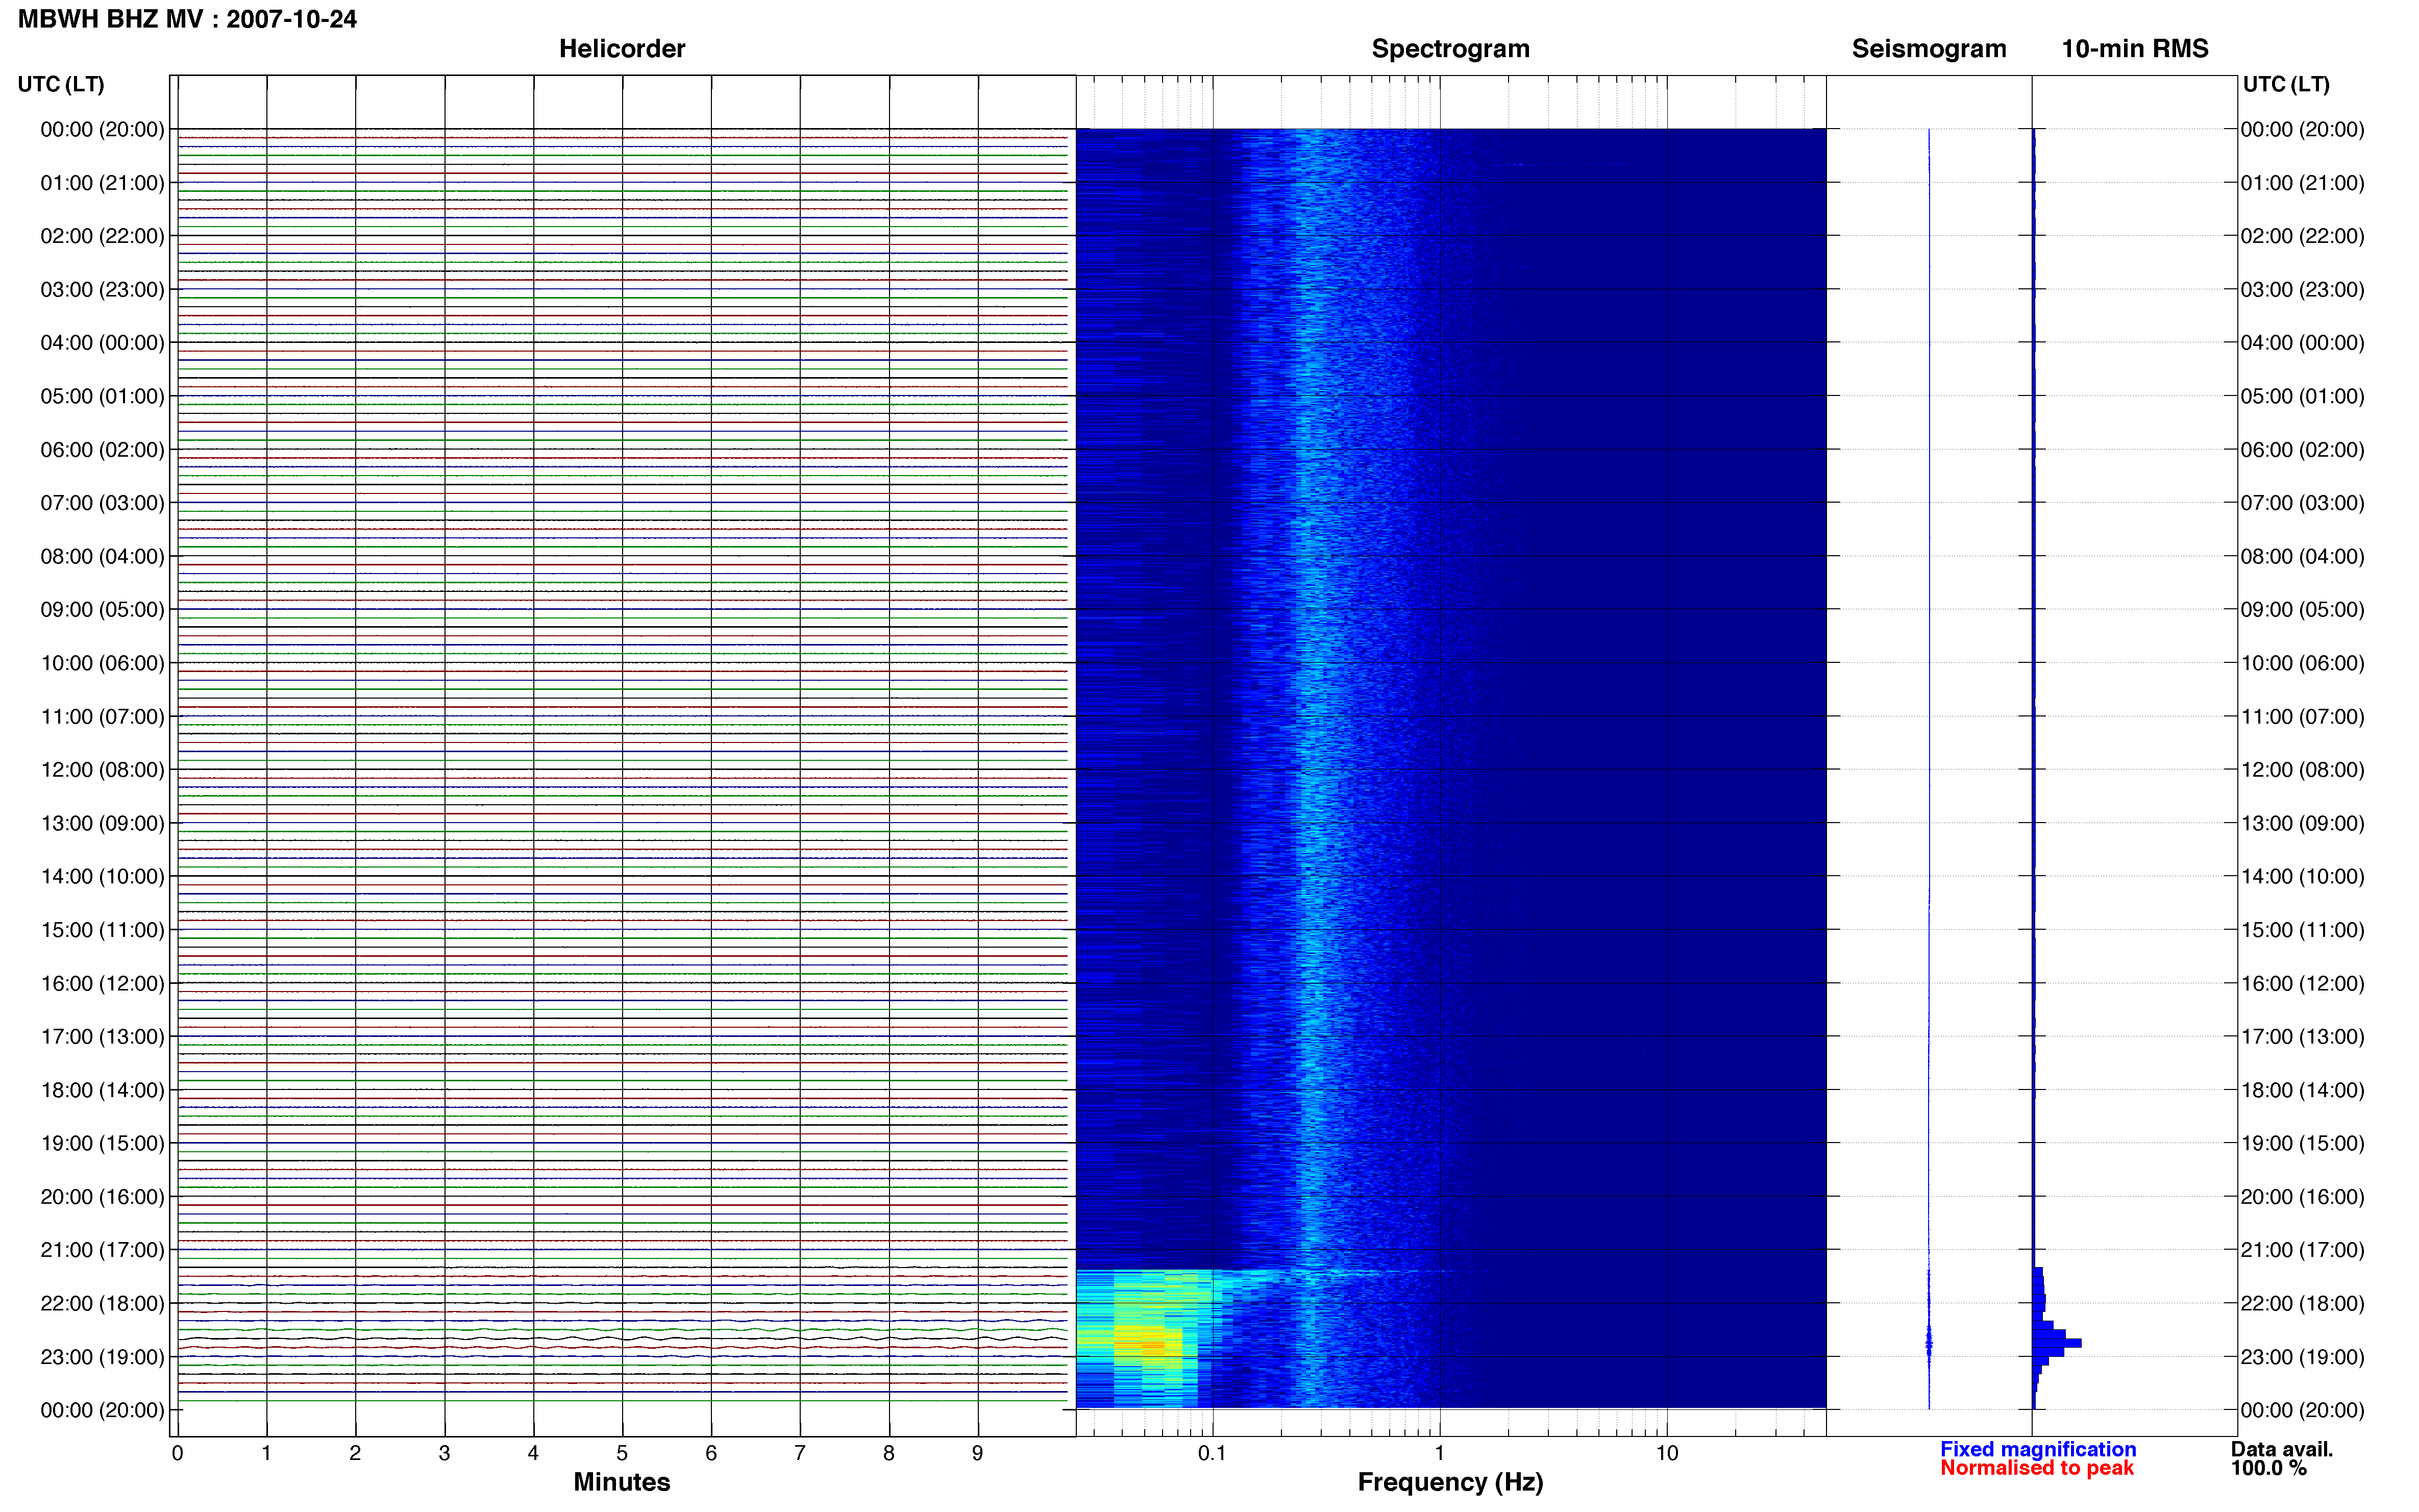Click the left '18:00 (14:00)' time label
The image size is (2419, 1512).
102,1090
